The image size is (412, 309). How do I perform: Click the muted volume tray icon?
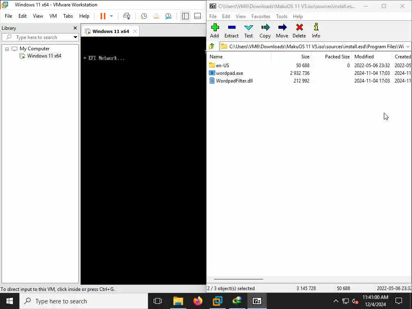355,301
